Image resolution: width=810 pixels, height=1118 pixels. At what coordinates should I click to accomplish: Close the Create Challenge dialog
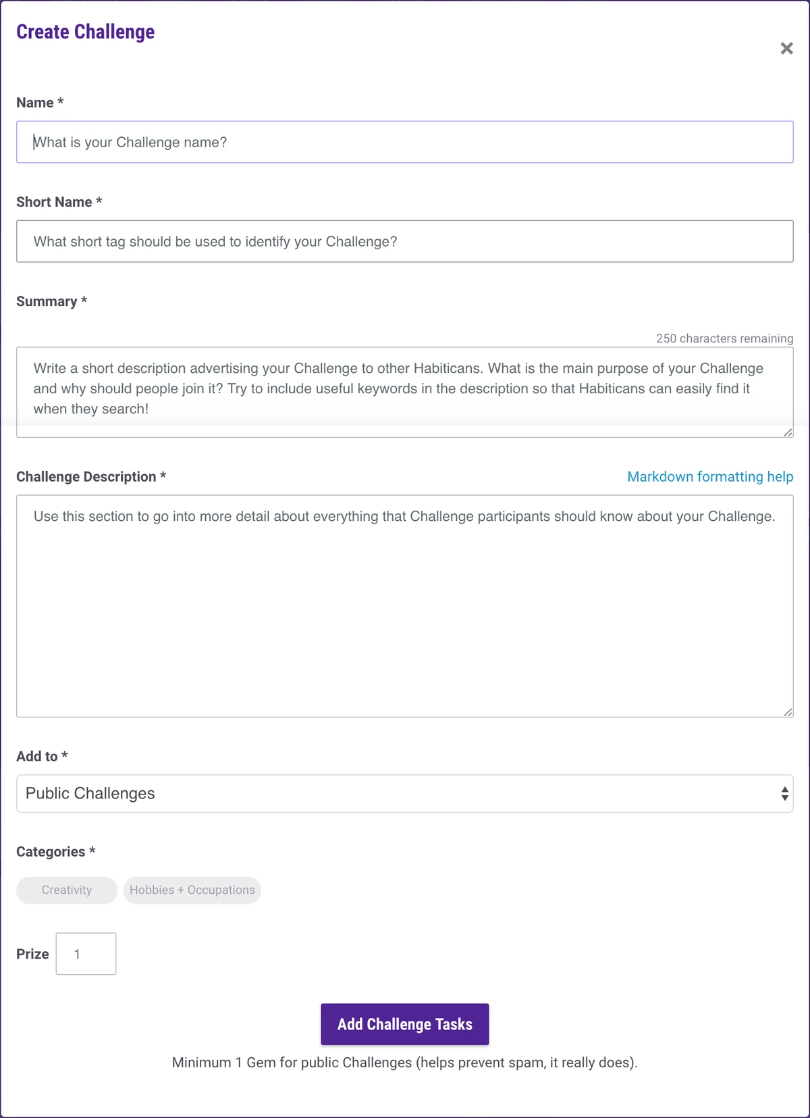click(x=786, y=49)
